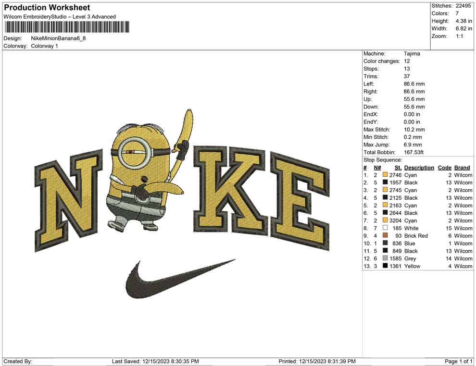Screen dimensions: 476x366
Task: Click the Grey swatch beside 1585
Action: click(x=385, y=258)
